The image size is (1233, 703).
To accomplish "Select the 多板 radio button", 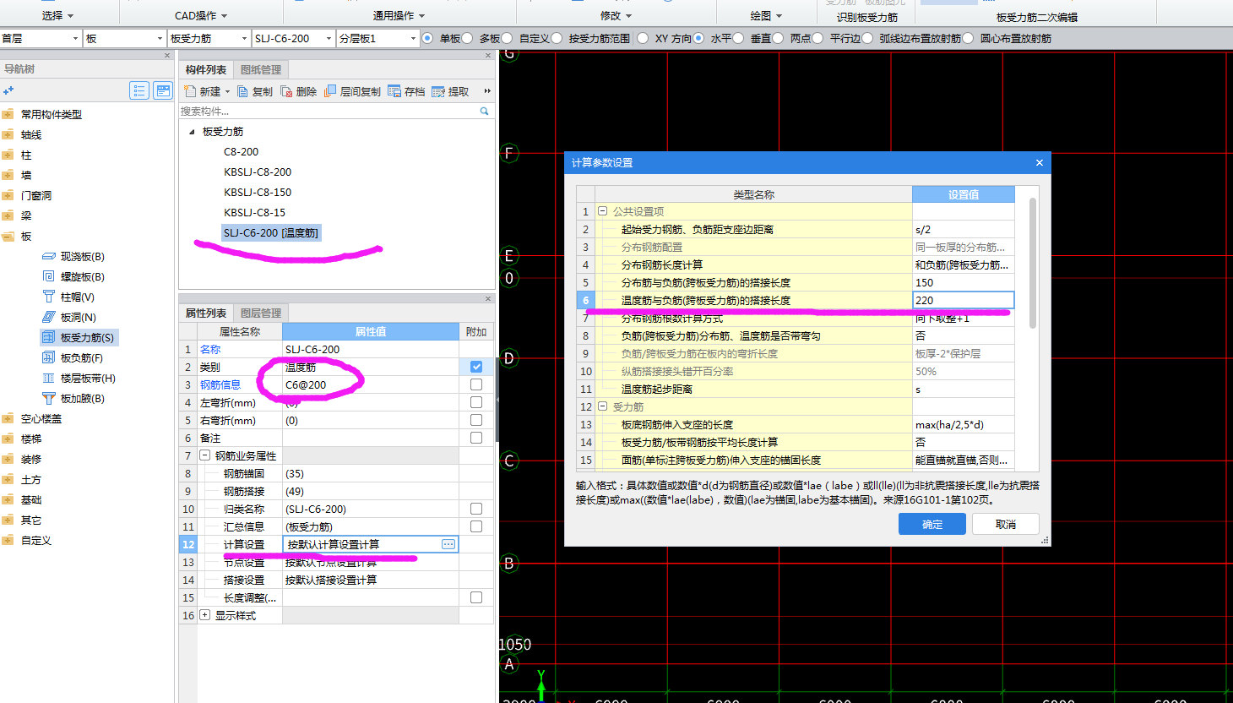I will coord(467,38).
